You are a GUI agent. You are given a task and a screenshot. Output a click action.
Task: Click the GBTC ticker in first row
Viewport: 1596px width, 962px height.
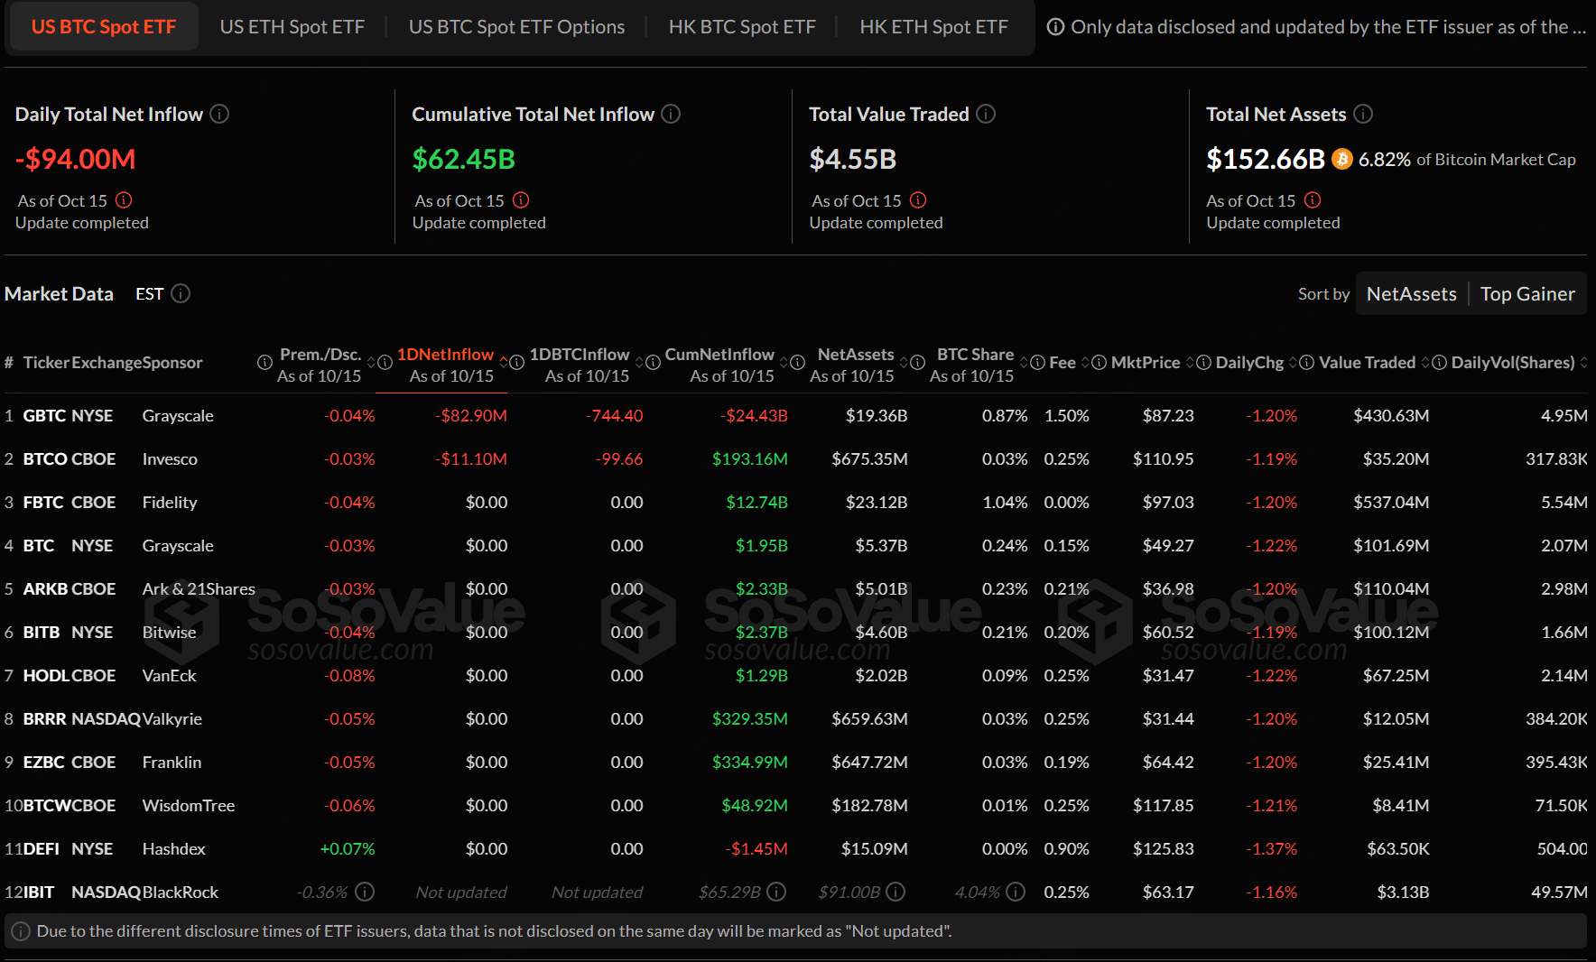(44, 416)
